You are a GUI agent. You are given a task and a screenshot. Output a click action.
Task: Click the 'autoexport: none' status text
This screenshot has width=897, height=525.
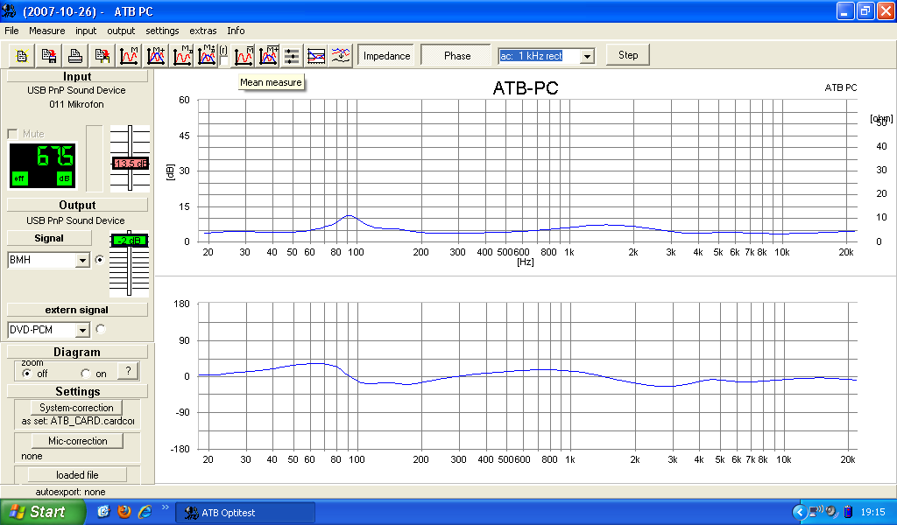click(x=70, y=492)
